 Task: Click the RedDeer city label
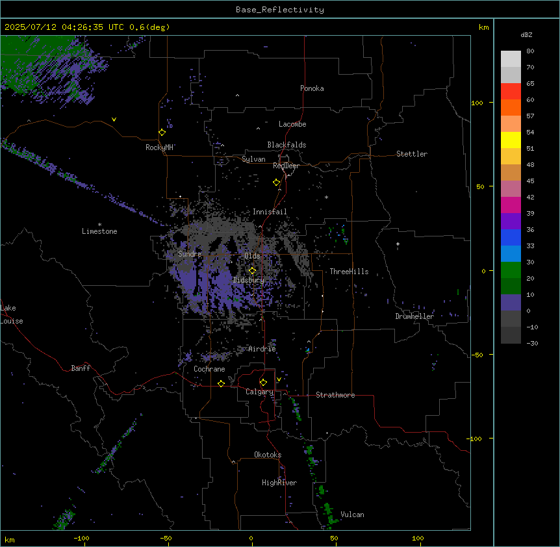(286, 166)
